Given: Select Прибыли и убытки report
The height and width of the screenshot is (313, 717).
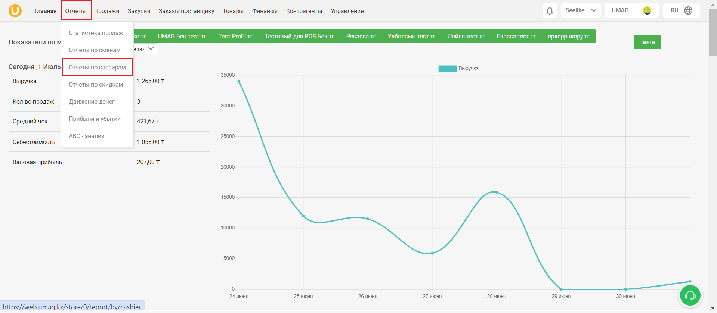Looking at the screenshot, I should coord(95,119).
